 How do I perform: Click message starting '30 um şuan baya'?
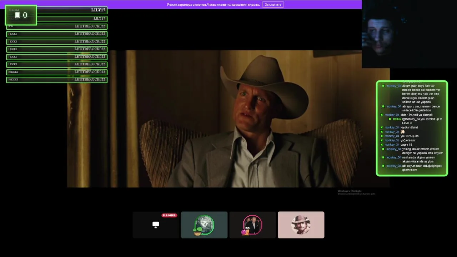(421, 94)
